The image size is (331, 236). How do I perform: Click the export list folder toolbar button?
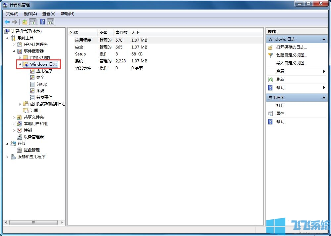(x=24, y=22)
